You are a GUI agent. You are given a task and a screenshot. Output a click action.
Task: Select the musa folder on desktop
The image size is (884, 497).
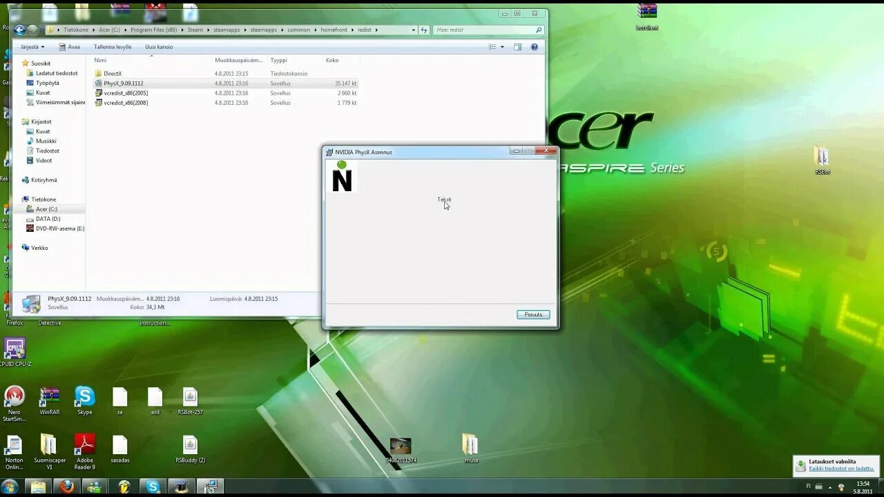(x=470, y=449)
